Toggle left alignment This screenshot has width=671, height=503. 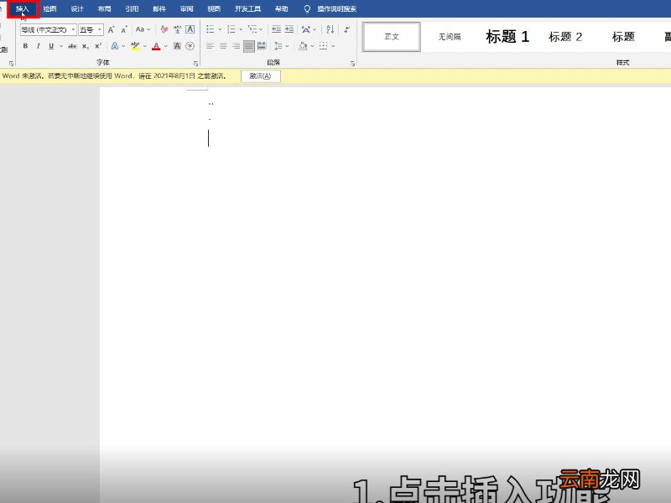211,46
